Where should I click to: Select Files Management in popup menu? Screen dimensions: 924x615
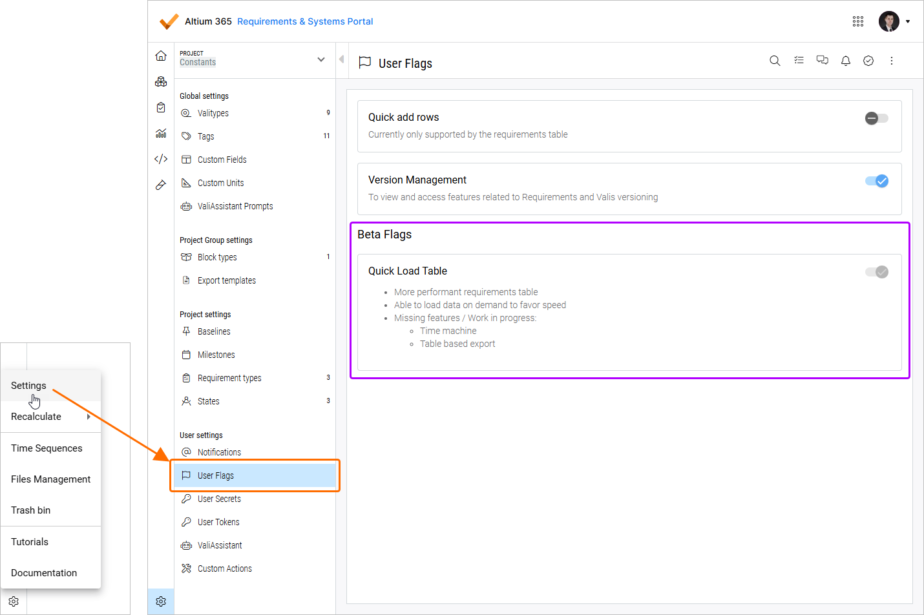tap(50, 479)
